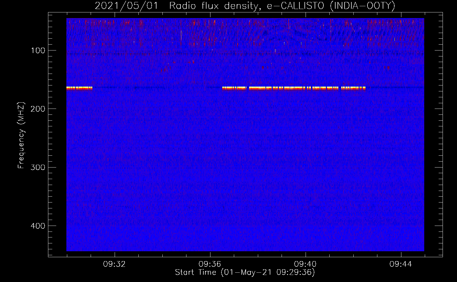Select the 400 frequency tick label
Image resolution: width=457 pixels, height=282 pixels.
pos(38,226)
